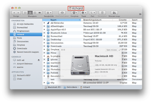
Task: Select Bureaublad in the Favorieten sidebar
Action: [26, 27]
